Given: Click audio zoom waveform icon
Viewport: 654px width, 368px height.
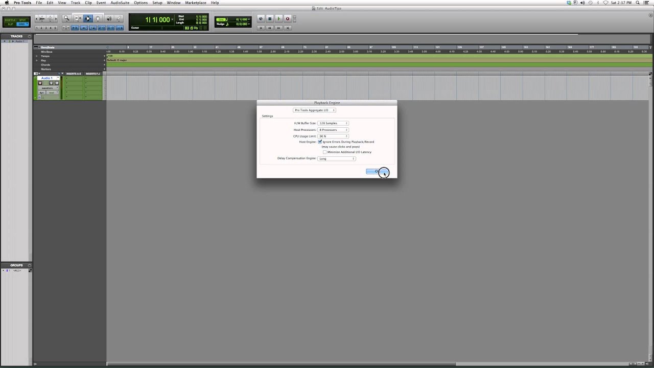Looking at the screenshot, I should 42,18.
